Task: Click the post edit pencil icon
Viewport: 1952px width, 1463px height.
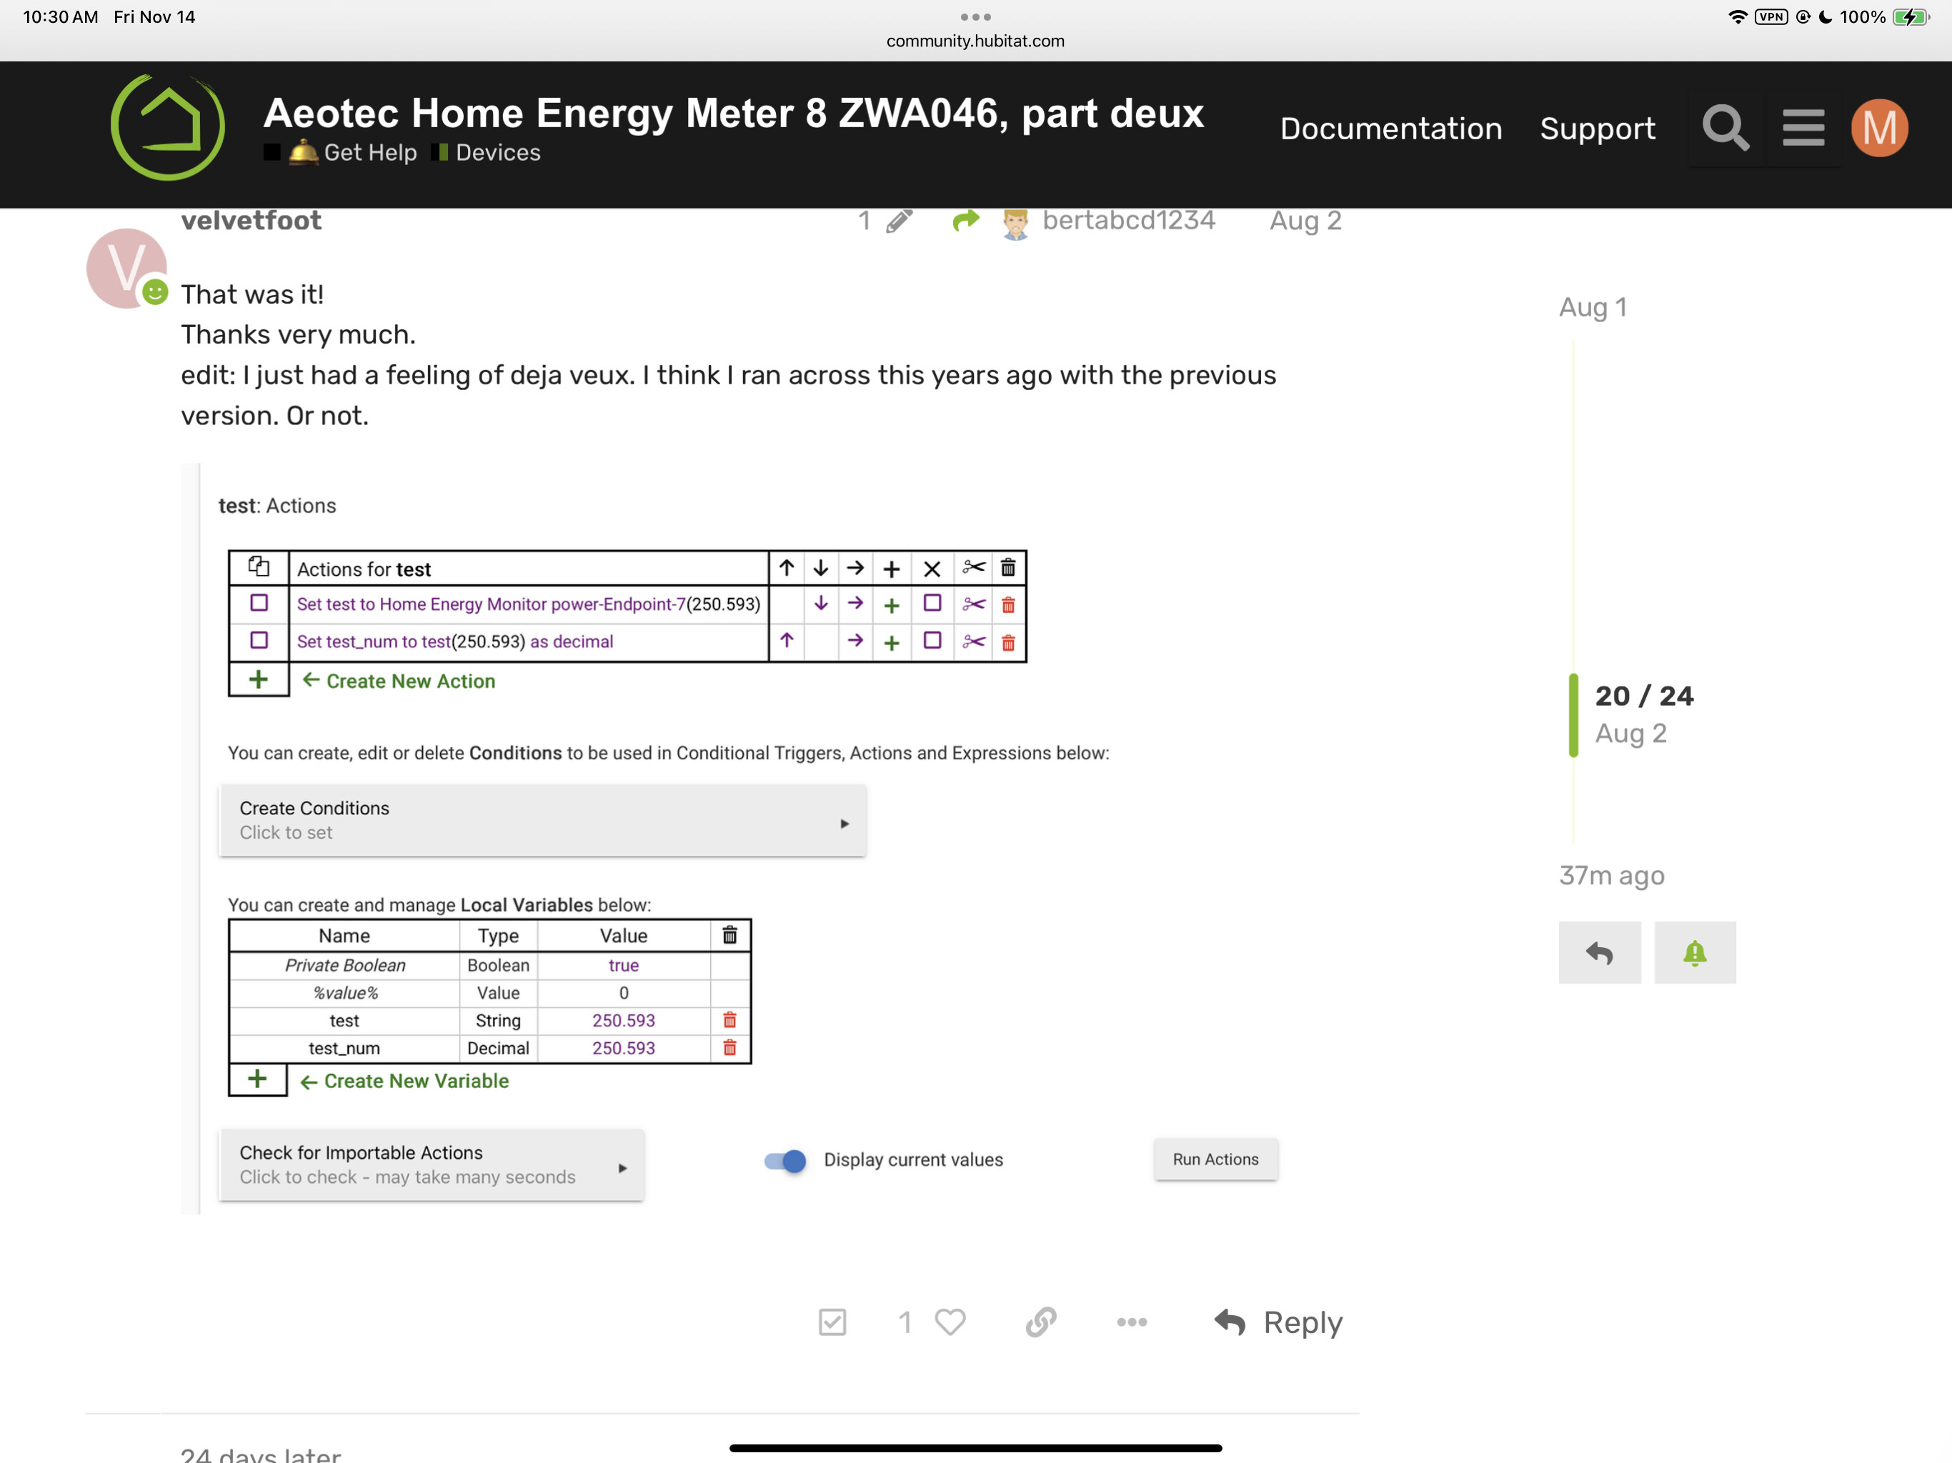Action: (x=898, y=221)
